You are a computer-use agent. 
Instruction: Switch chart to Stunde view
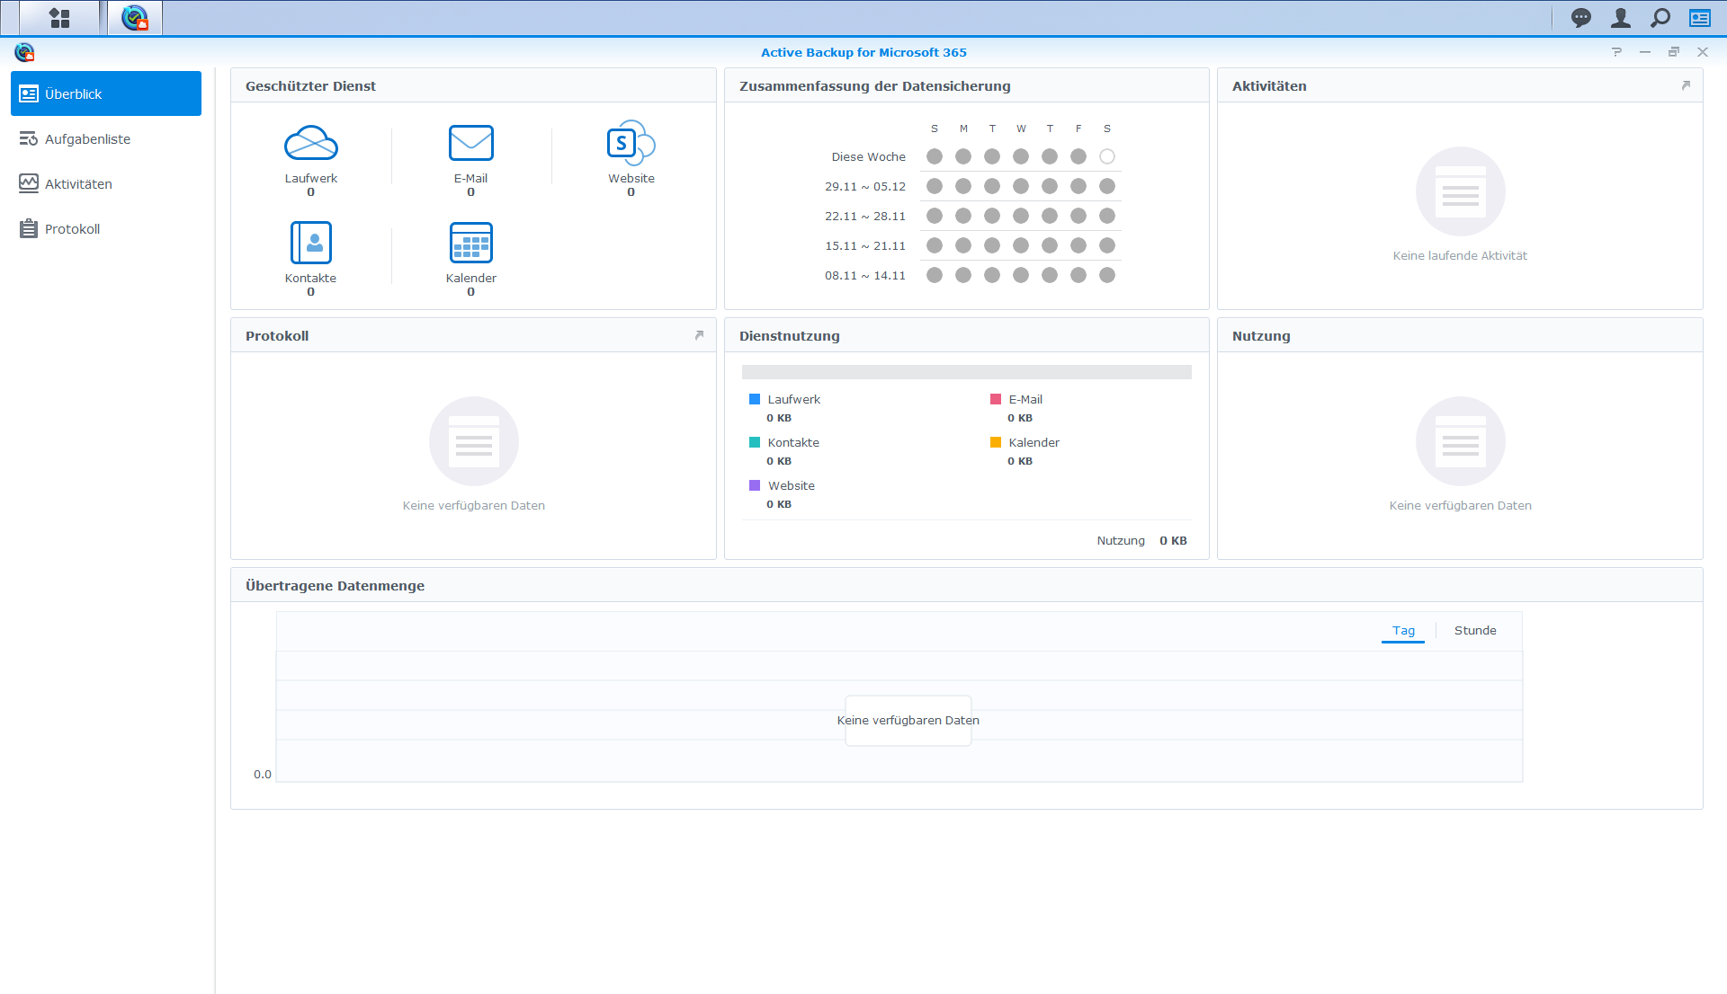pyautogui.click(x=1475, y=631)
